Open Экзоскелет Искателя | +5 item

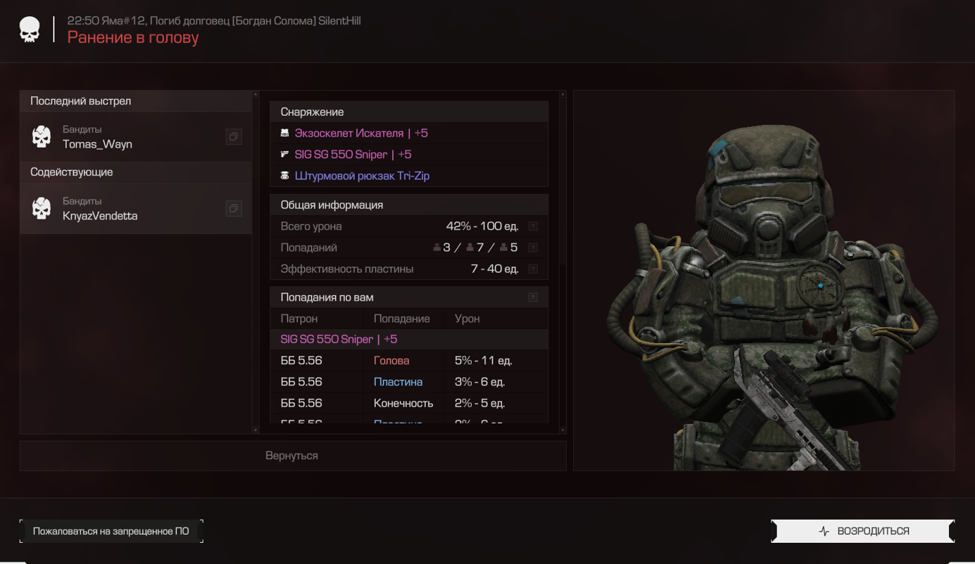click(361, 133)
